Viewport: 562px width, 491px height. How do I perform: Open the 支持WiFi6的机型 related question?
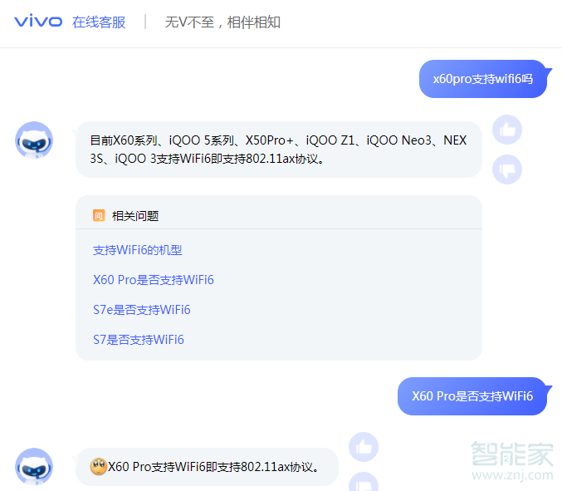click(x=137, y=250)
